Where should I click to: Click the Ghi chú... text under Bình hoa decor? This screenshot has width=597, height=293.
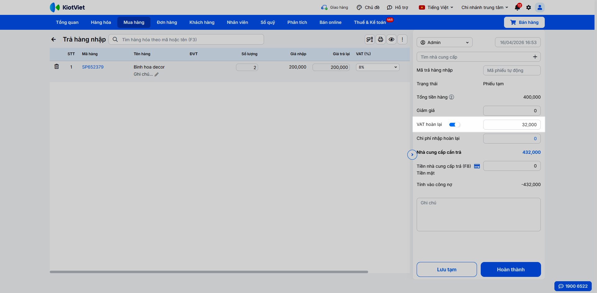coord(143,74)
